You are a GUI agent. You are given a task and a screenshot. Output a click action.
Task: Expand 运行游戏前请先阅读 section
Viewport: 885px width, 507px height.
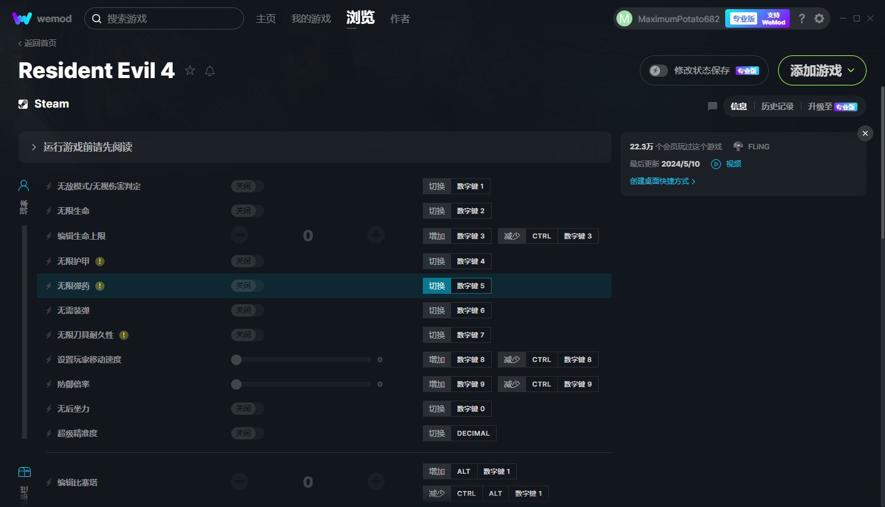coord(315,147)
